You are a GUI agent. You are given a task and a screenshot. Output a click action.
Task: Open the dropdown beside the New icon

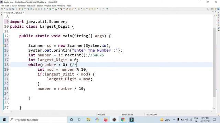[x=4, y=9]
